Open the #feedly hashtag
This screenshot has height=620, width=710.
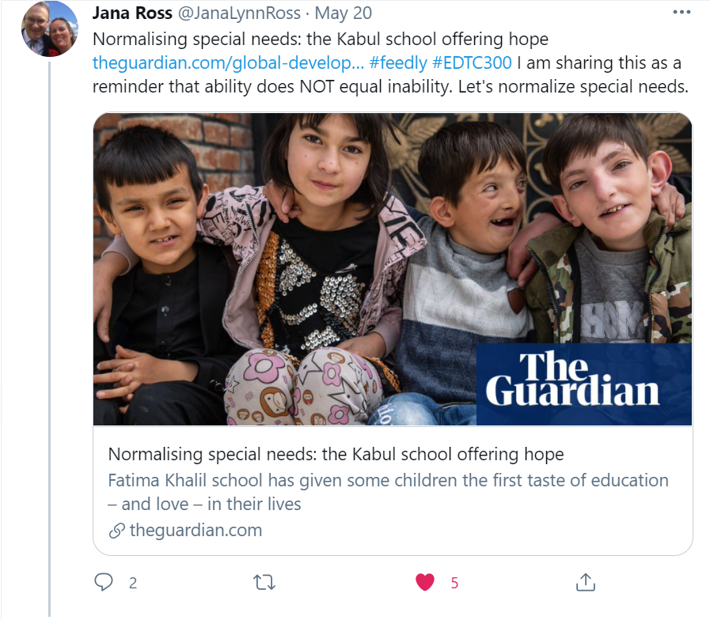pyautogui.click(x=398, y=63)
